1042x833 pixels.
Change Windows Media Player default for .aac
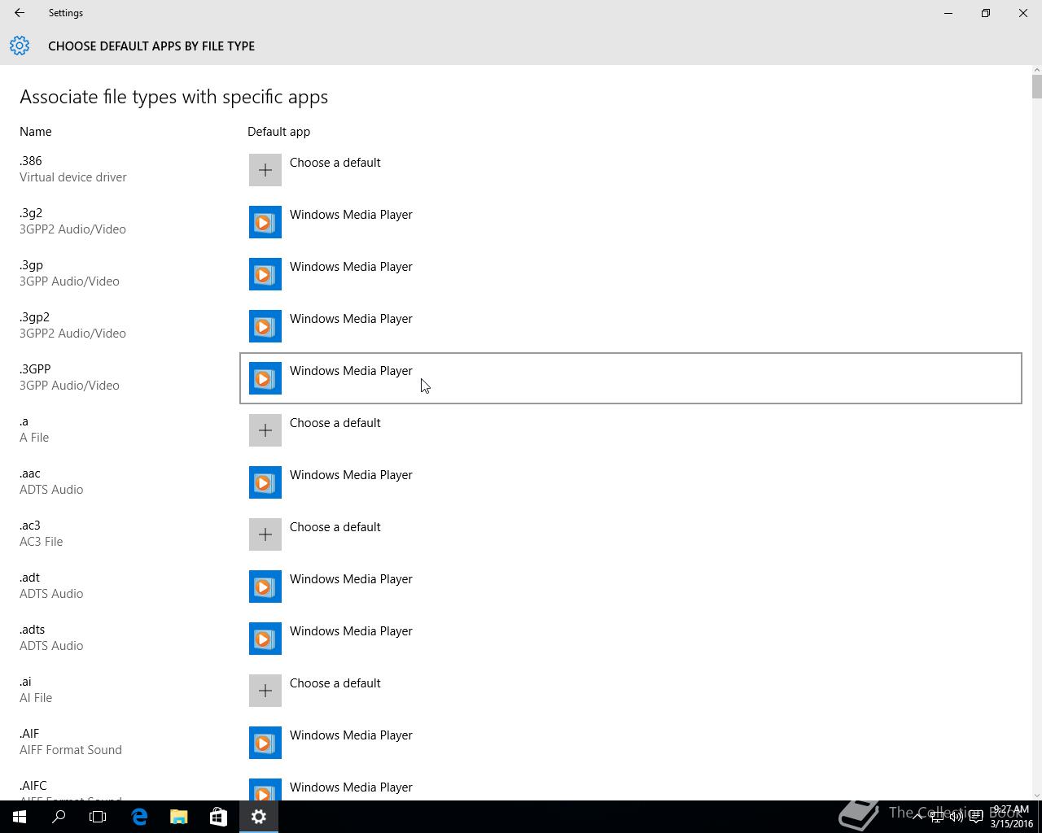(x=631, y=482)
